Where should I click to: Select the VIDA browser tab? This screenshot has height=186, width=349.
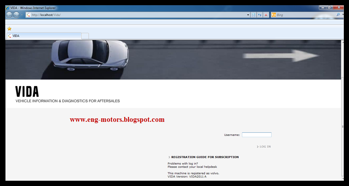44,36
